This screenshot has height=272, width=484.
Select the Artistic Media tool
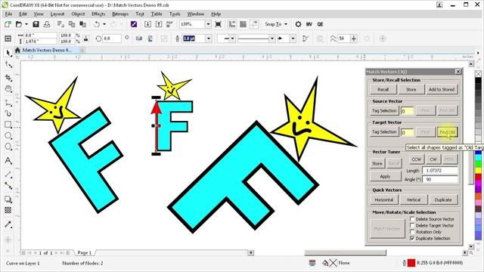[x=8, y=113]
